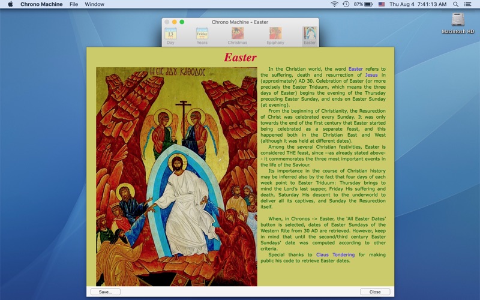
Task: Open Spotlight search magnifier
Action: (x=456, y=4)
